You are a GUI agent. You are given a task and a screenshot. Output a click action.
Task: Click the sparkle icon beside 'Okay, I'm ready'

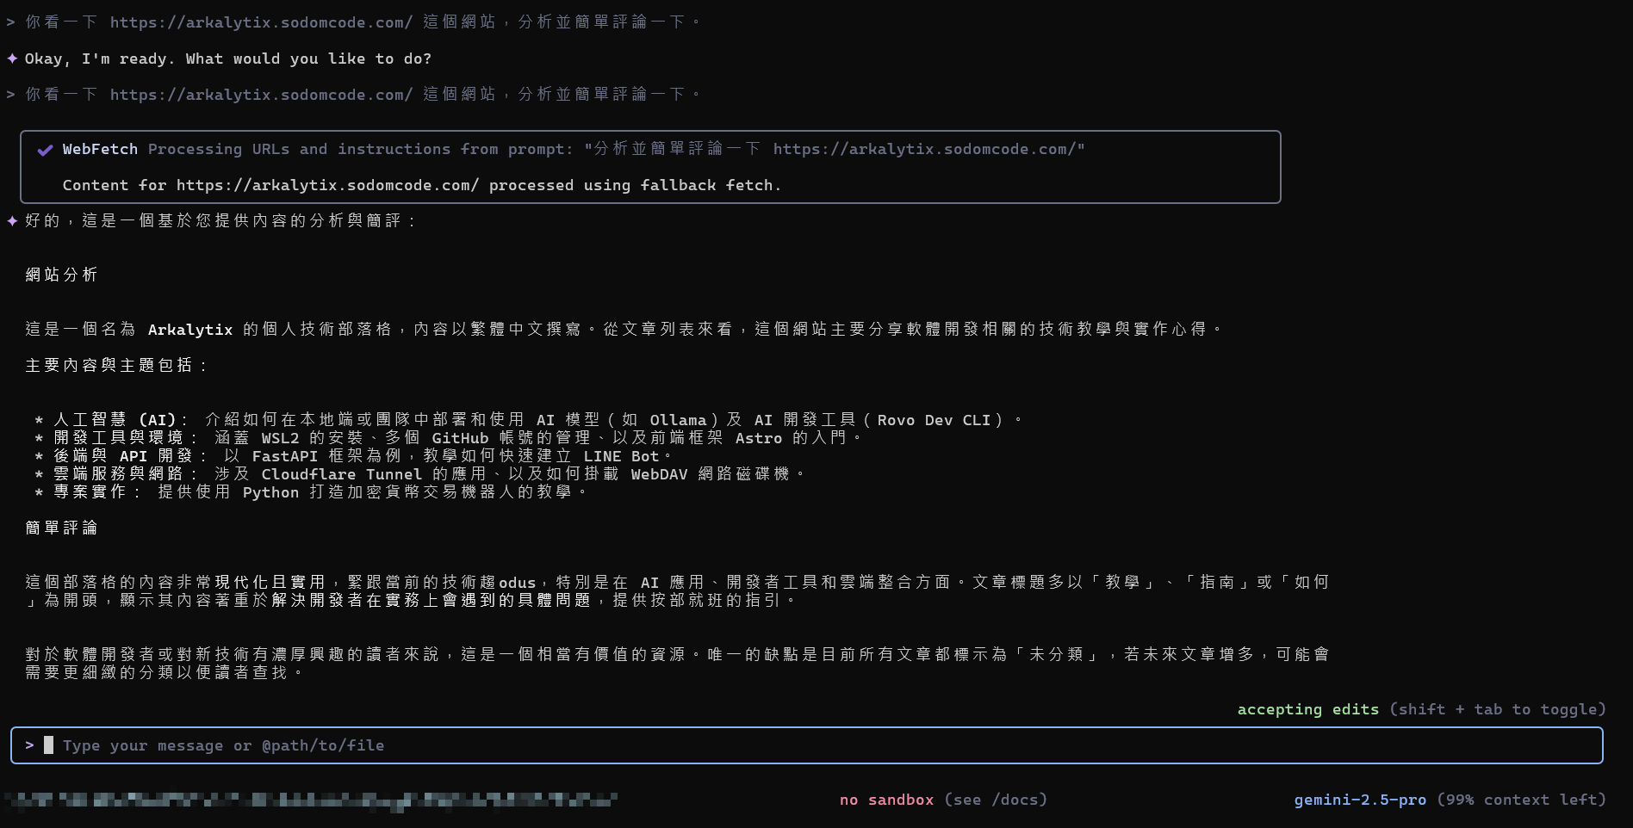pyautogui.click(x=12, y=59)
